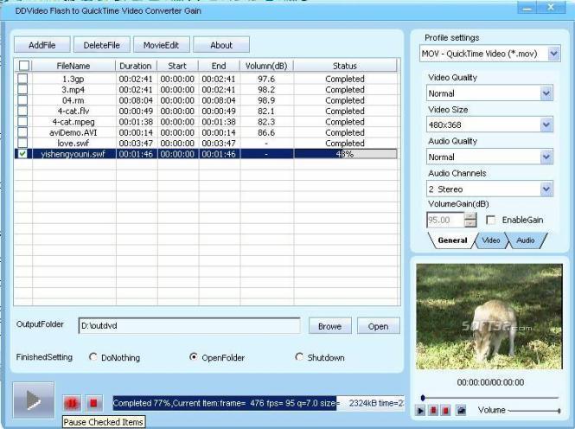
Task: Click Browe to choose output folder
Action: [329, 326]
